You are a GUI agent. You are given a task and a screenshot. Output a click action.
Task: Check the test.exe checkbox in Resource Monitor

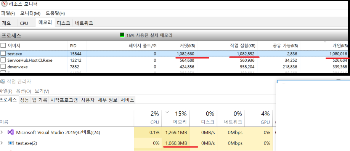3,54
